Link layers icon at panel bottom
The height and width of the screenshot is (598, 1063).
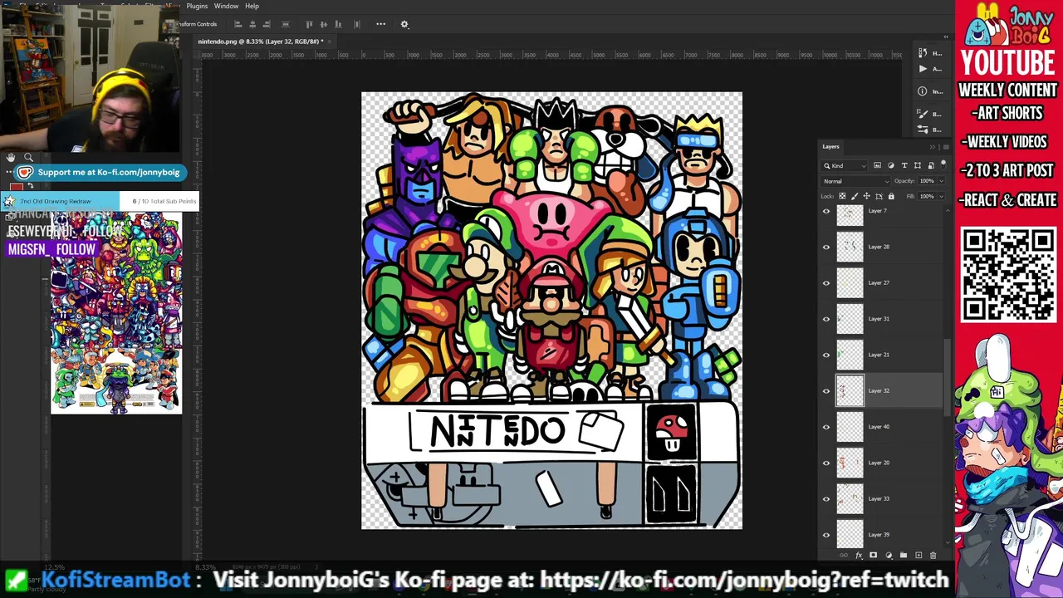point(845,556)
